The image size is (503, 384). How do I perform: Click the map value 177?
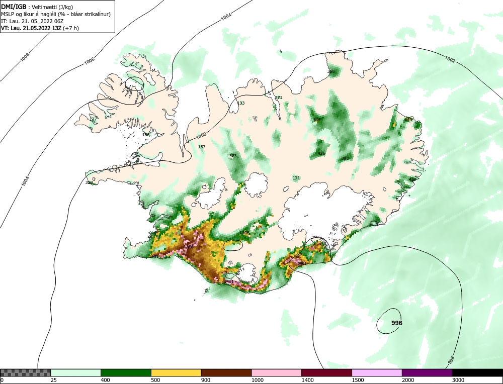click(x=93, y=119)
